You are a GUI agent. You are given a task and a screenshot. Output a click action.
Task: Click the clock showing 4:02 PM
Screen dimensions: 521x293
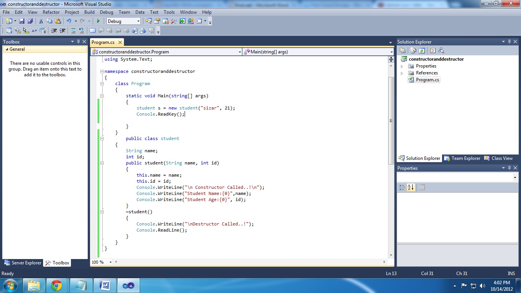[x=502, y=283]
